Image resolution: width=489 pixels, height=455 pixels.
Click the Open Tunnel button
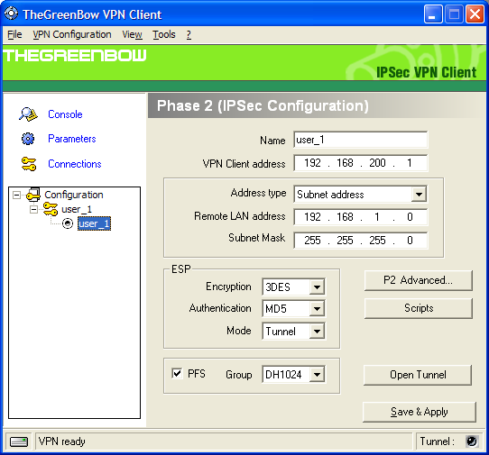pyautogui.click(x=418, y=375)
